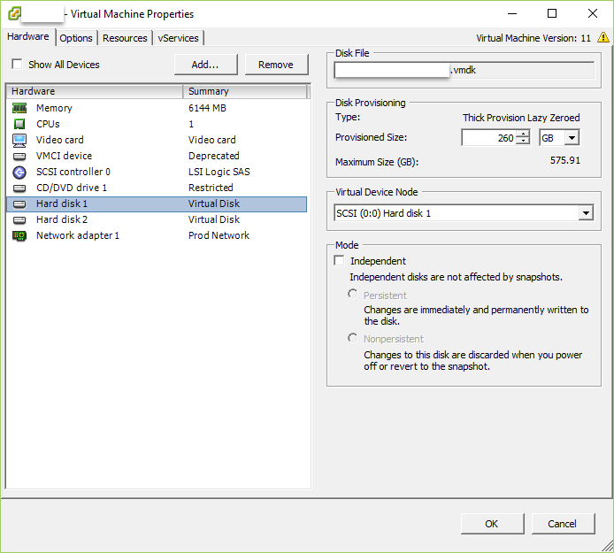Click the Add... button
This screenshot has height=553, width=614.
[205, 65]
